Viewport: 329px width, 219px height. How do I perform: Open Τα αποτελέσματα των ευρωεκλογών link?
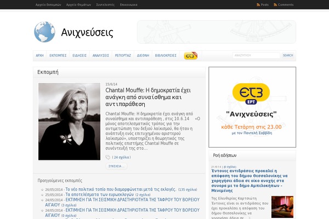coord(99,194)
